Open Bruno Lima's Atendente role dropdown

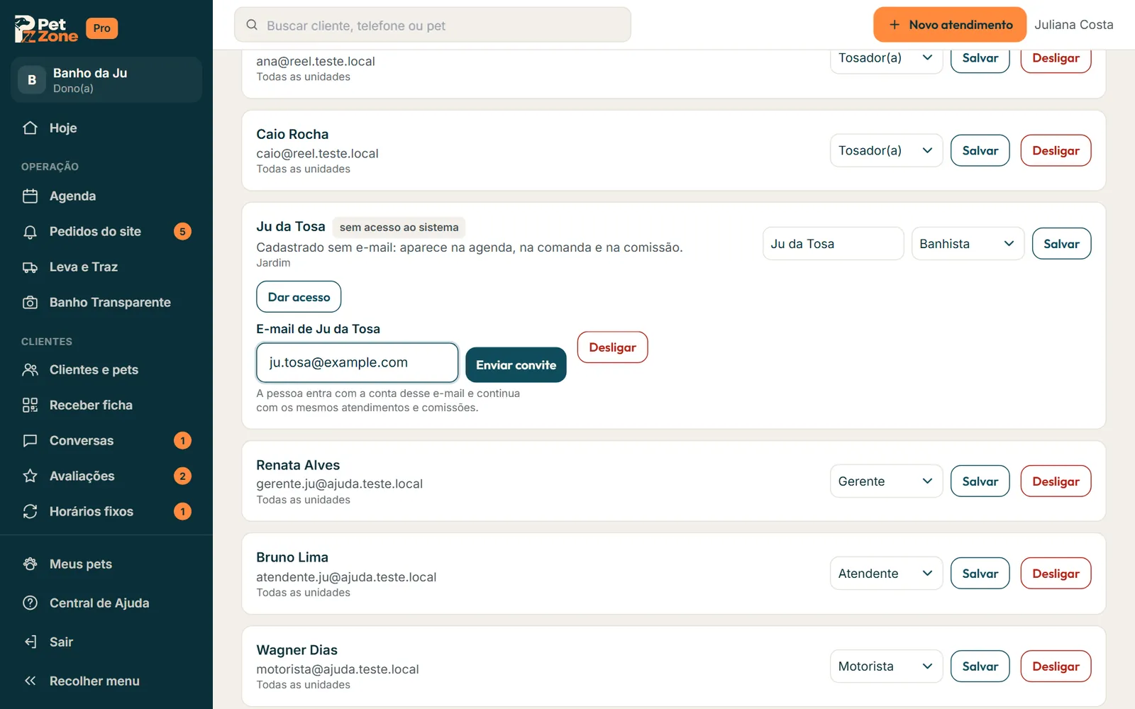click(886, 574)
